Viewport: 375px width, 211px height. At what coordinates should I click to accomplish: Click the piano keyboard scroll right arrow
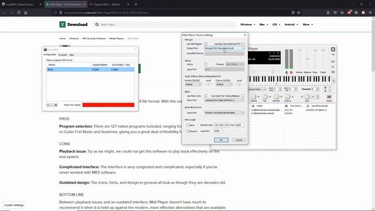(x=333, y=81)
